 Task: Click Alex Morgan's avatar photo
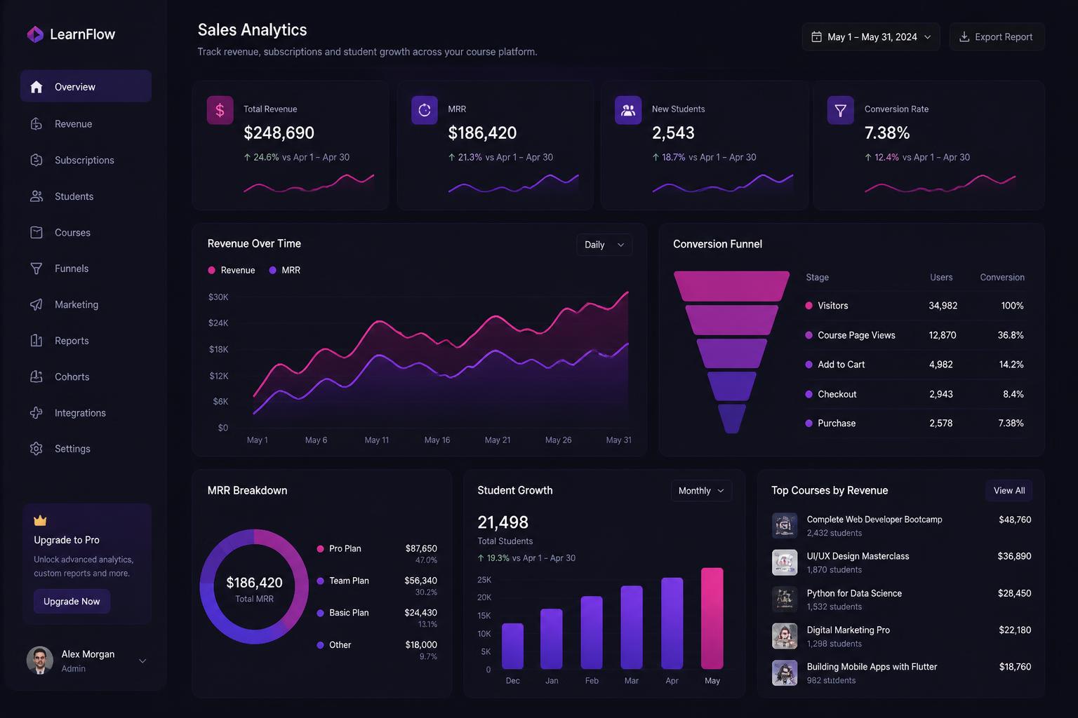[x=40, y=660]
